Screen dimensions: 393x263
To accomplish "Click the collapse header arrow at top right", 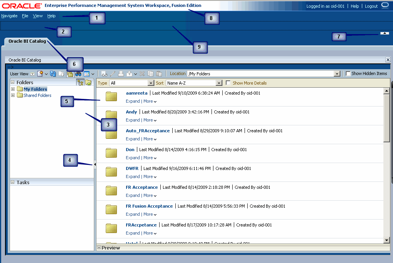I will click(385, 33).
